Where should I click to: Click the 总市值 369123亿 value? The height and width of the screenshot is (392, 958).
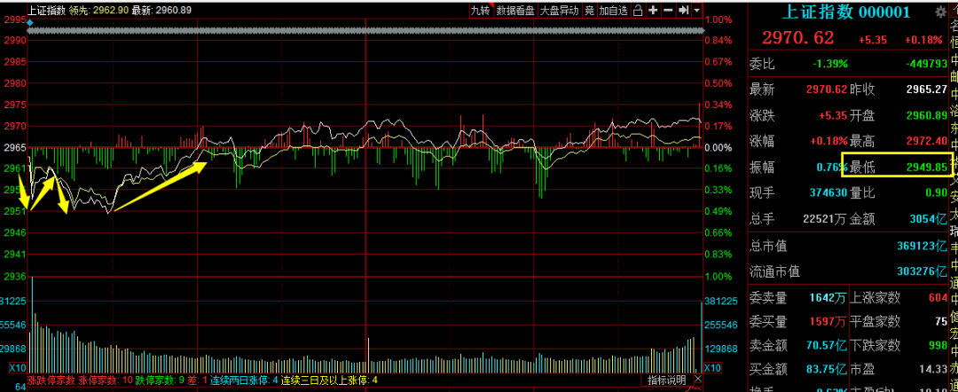tap(923, 247)
